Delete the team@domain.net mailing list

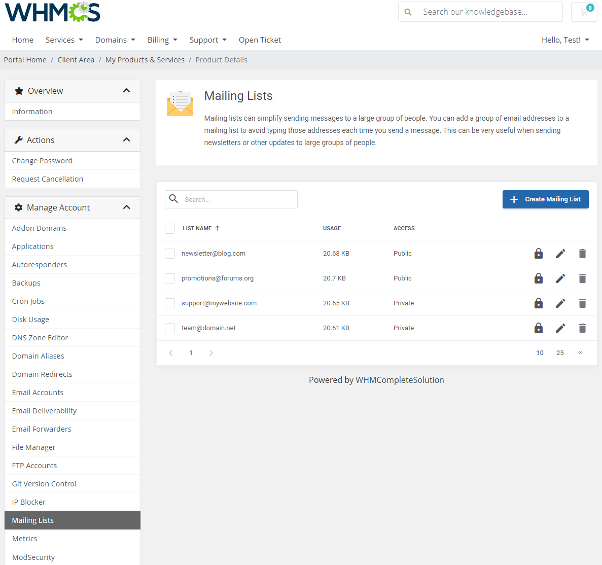(x=582, y=328)
